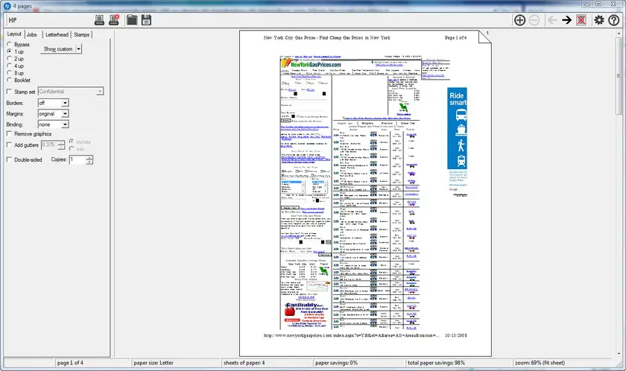Toggle the Remove graphics checkbox
Viewport: 626px width, 371px height.
[x=9, y=134]
